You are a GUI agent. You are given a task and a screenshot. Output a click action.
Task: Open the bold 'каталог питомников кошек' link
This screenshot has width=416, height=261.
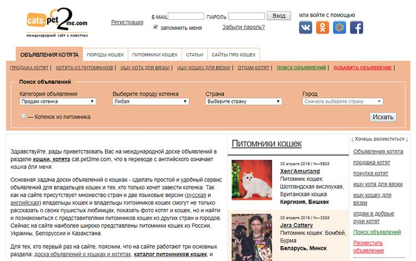click(170, 254)
